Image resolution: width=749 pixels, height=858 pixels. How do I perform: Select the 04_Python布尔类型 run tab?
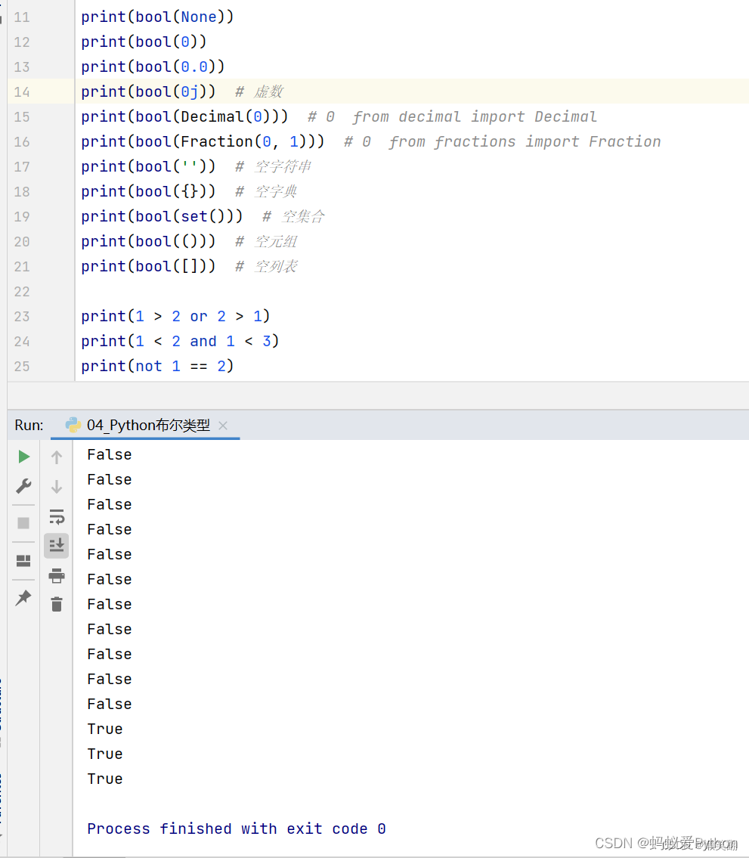pyautogui.click(x=145, y=425)
